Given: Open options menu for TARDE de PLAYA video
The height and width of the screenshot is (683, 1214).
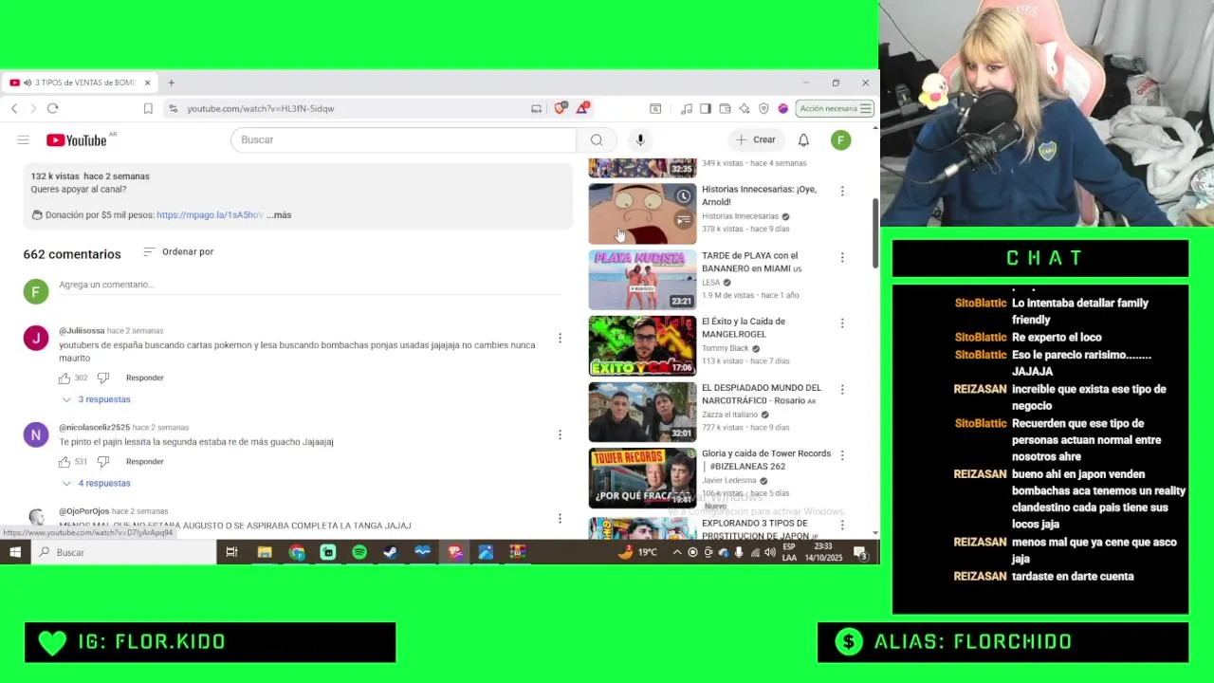Looking at the screenshot, I should 841,257.
